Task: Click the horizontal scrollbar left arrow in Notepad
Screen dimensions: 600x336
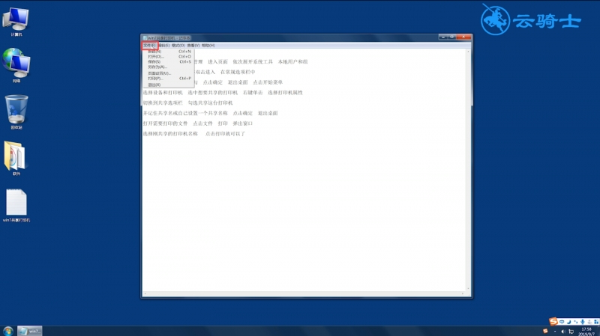Action: point(145,294)
